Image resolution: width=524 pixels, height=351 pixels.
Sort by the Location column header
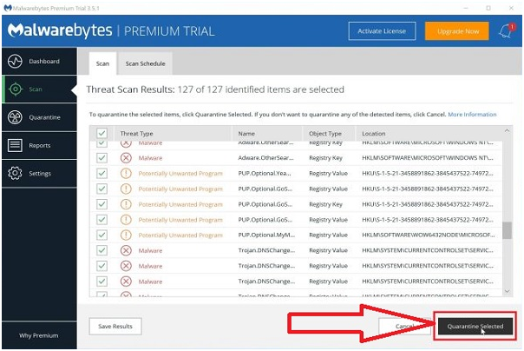click(x=374, y=134)
